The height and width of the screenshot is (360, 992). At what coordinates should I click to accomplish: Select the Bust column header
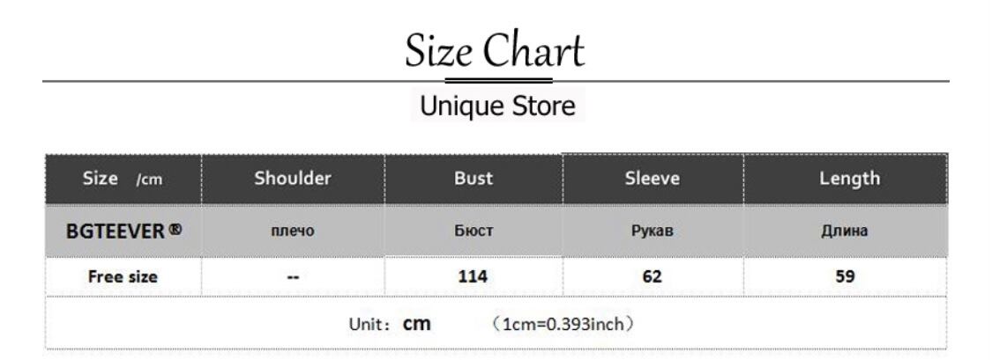coord(474,179)
